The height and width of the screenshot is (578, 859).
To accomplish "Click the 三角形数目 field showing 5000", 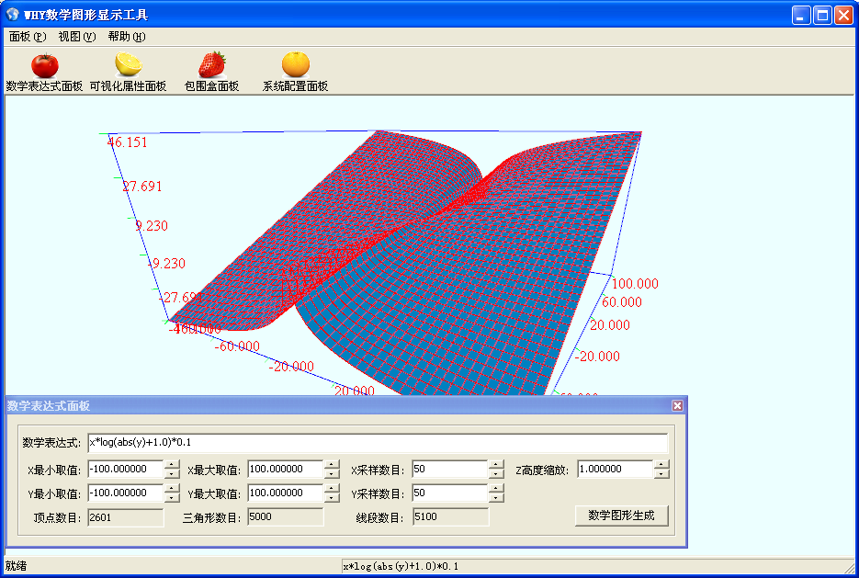I will [x=286, y=517].
